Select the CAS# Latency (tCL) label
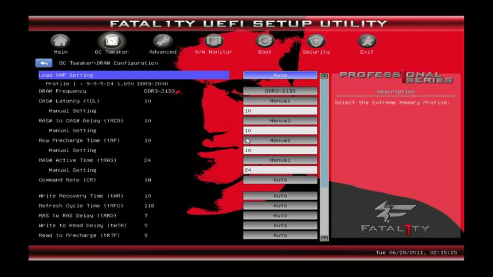 point(69,101)
